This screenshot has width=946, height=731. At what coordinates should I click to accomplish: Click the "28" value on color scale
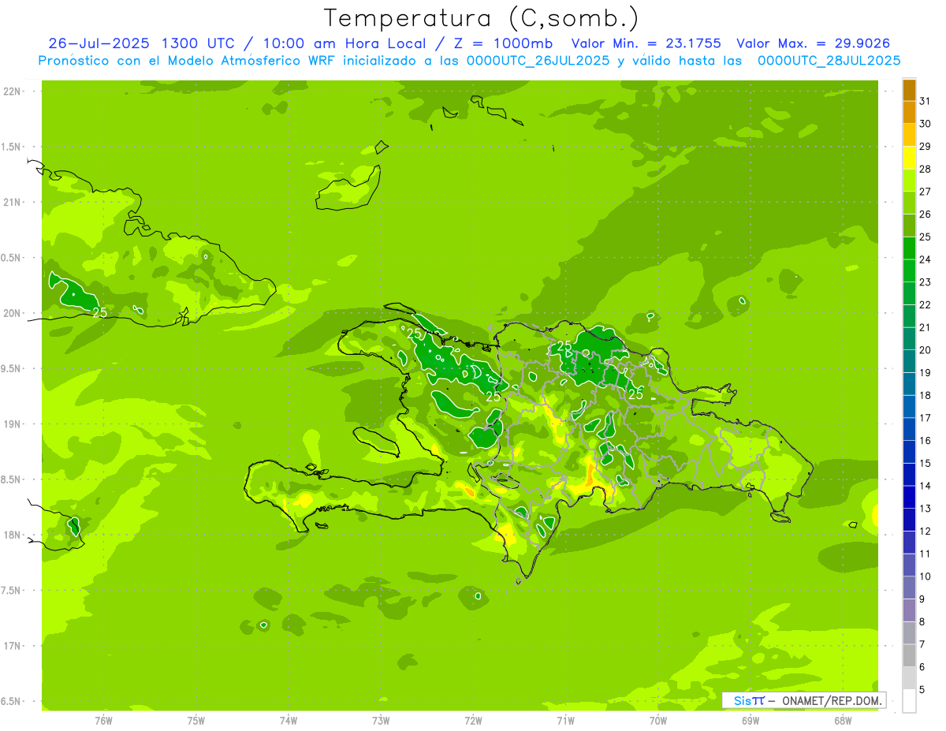point(925,169)
